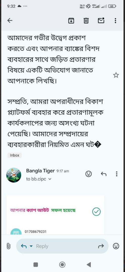Open Bangla Tiger's profile avatar

tap(14, 175)
